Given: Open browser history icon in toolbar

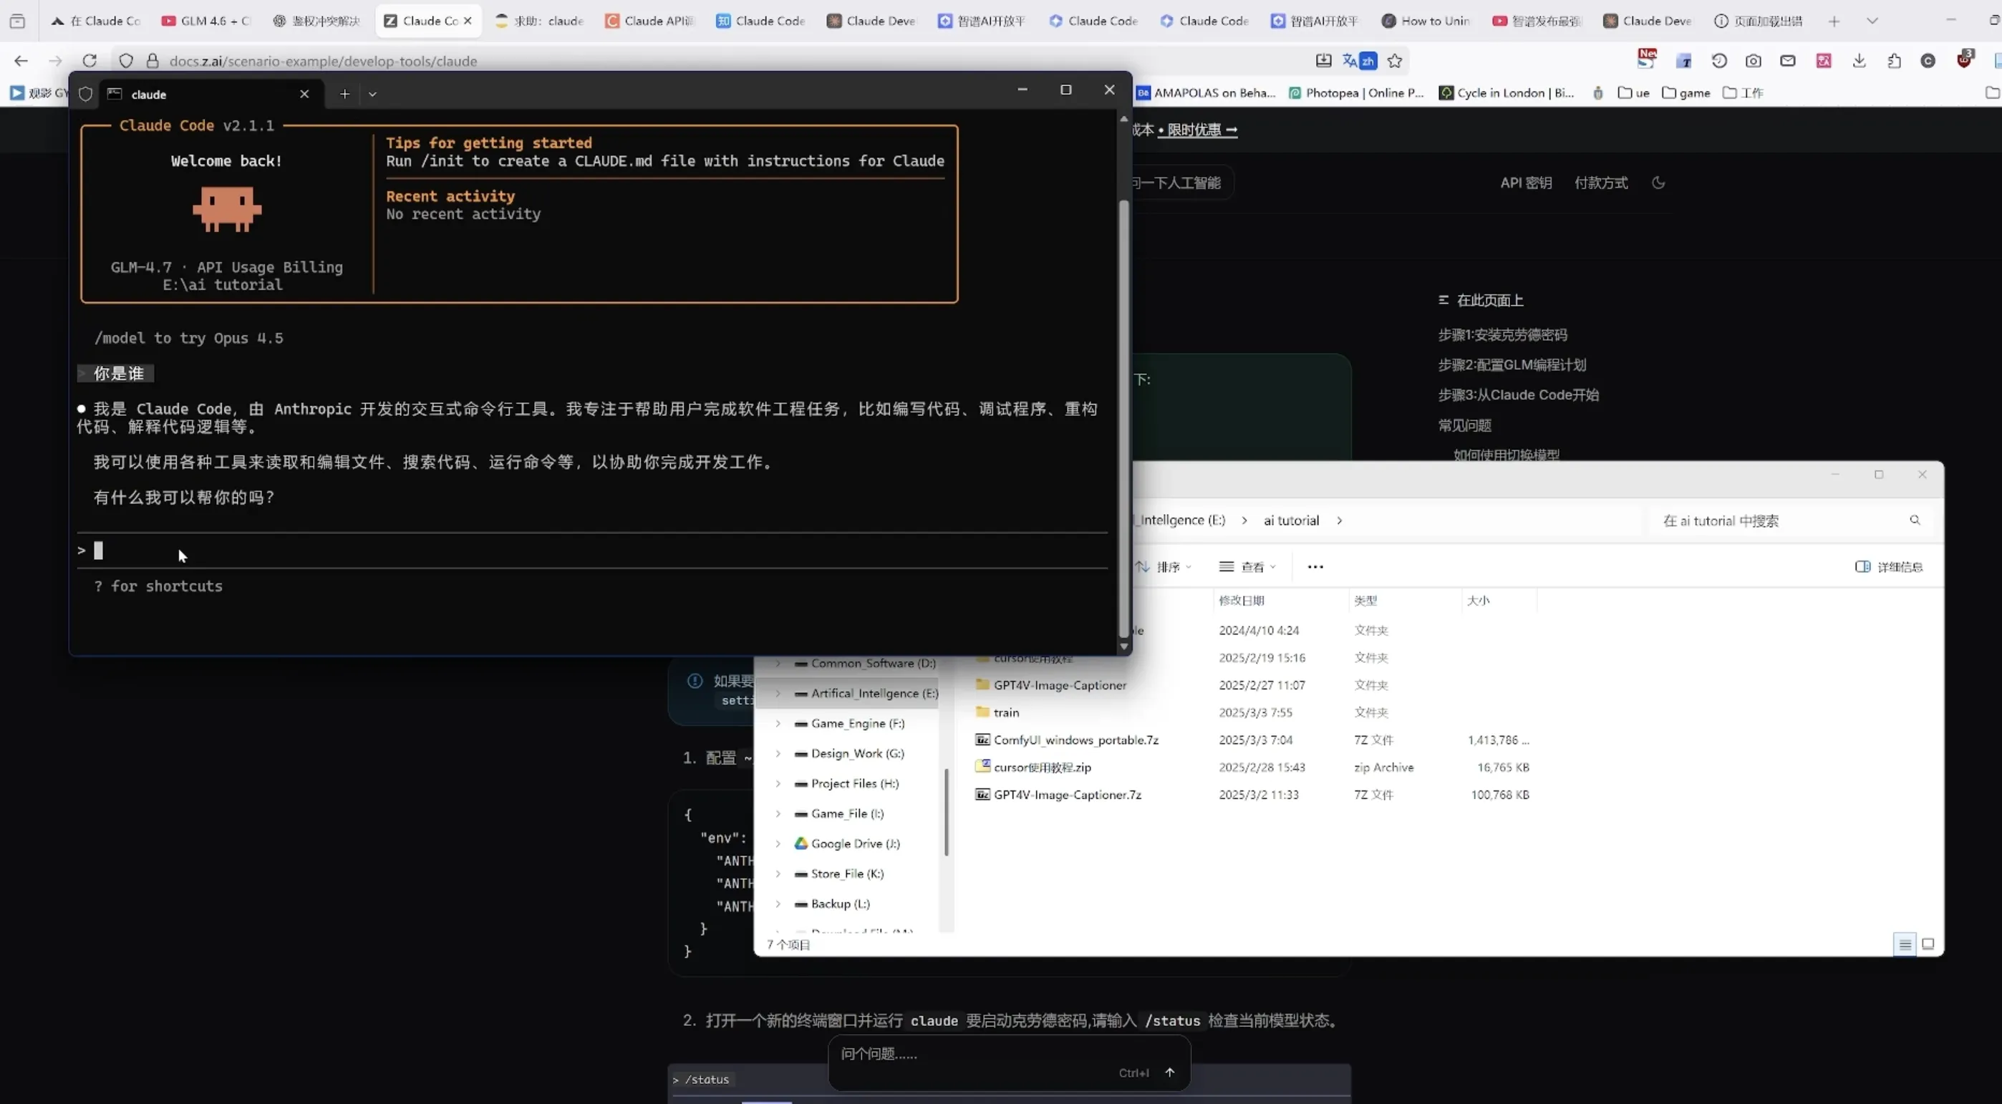Looking at the screenshot, I should [1719, 61].
